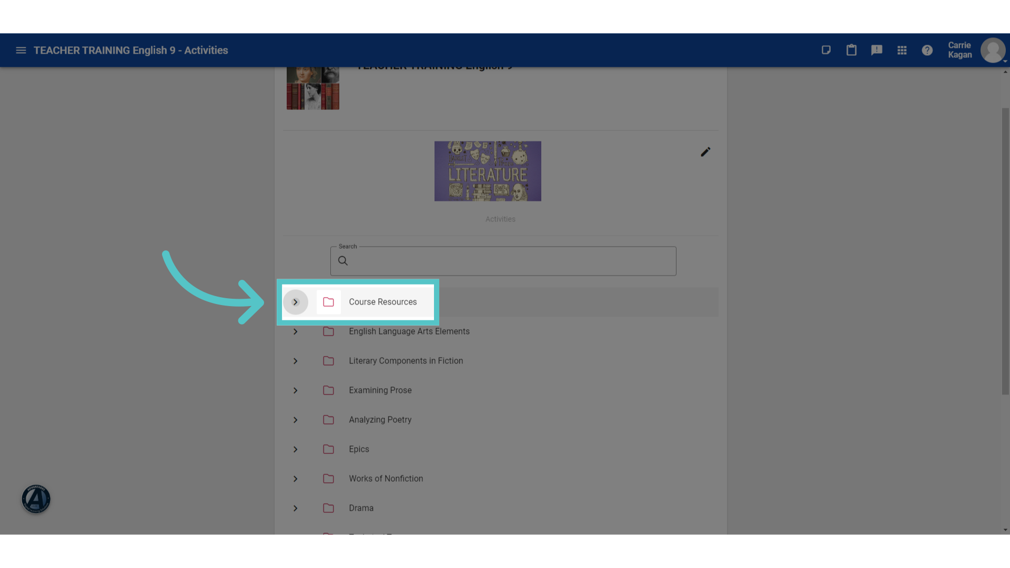Open the hamburger navigation menu

pyautogui.click(x=21, y=50)
